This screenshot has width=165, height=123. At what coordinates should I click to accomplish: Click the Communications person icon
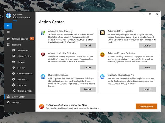tap(13, 74)
